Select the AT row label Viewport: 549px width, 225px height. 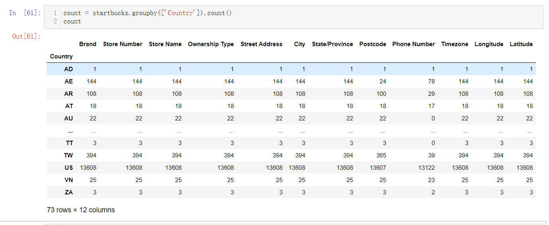[x=69, y=106]
